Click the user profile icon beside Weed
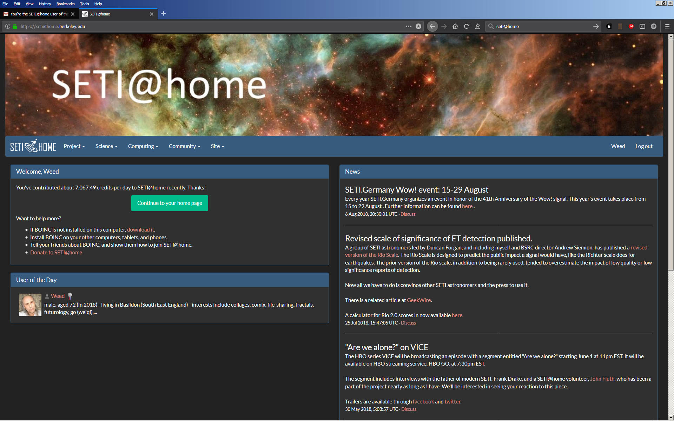674x421 pixels. pos(47,296)
